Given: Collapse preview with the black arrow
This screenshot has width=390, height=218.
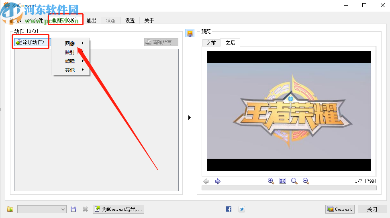Looking at the screenshot, I should click(x=190, y=118).
